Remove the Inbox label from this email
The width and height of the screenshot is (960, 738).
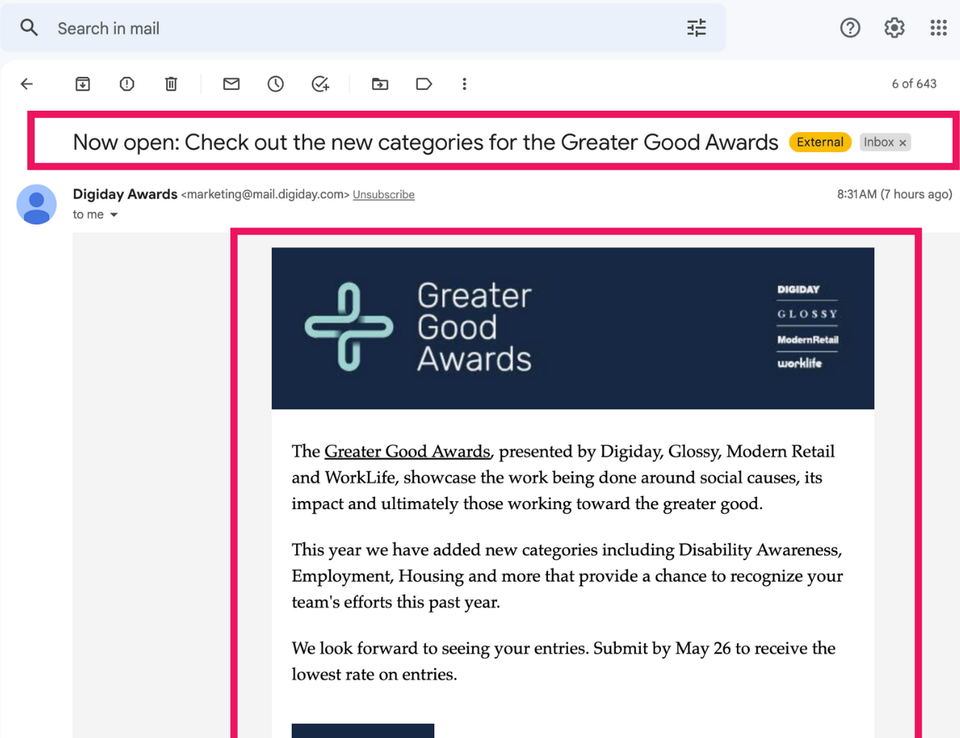click(902, 142)
